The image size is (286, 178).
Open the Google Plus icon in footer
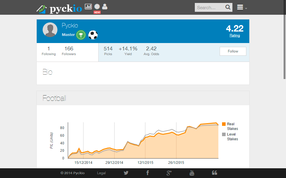click(x=169, y=173)
